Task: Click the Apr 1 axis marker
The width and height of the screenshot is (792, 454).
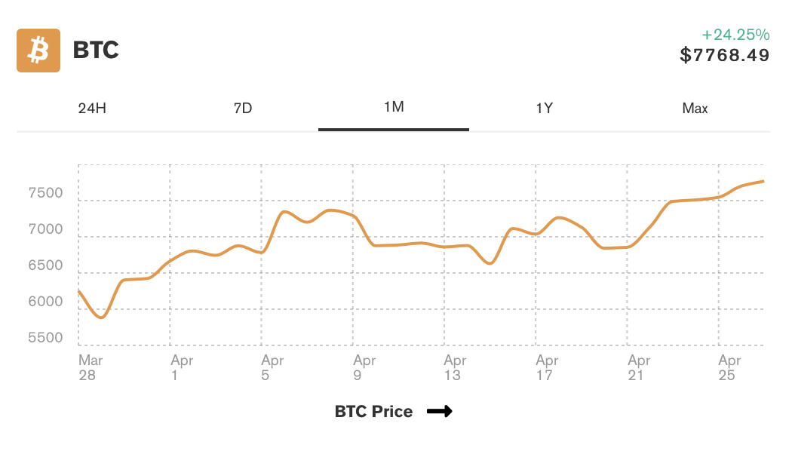Action: [x=182, y=367]
